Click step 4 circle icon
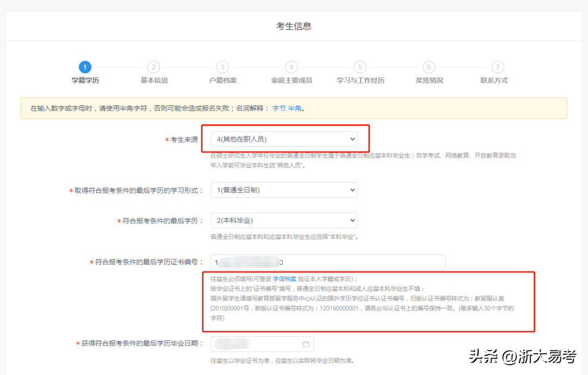This screenshot has height=375, width=588. point(291,67)
